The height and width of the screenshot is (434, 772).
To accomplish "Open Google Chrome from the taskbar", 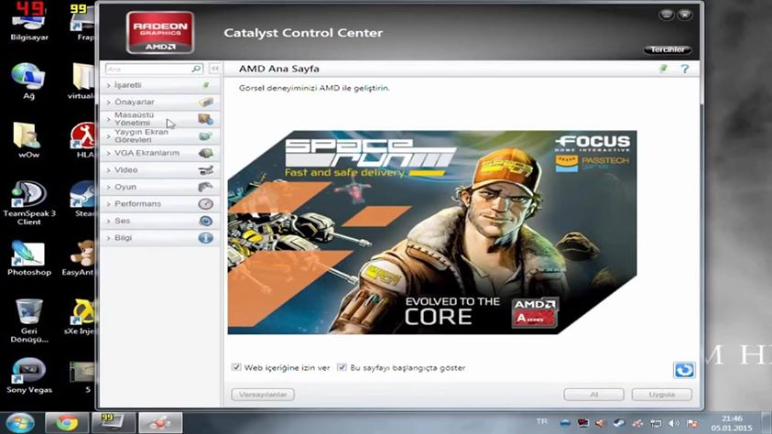I will tap(67, 423).
